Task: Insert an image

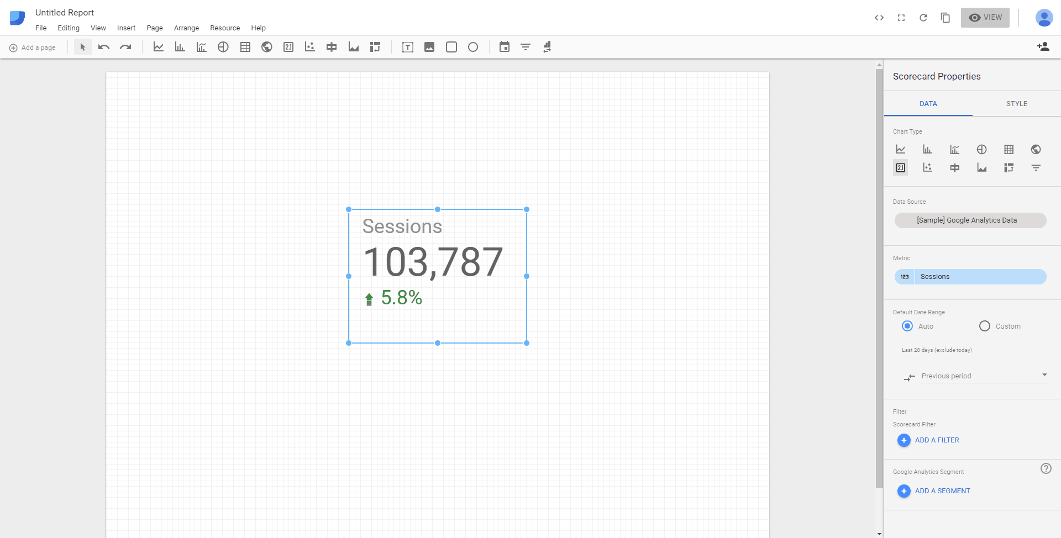Action: 429,47
